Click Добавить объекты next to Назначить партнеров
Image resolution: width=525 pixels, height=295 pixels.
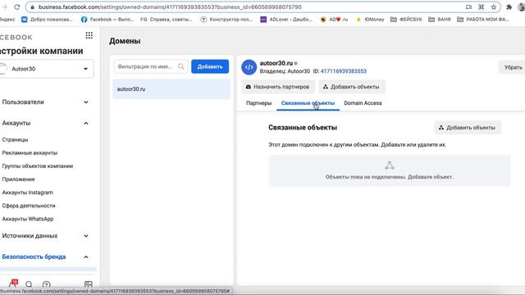click(x=352, y=87)
